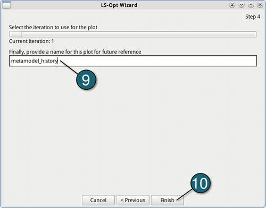Click the 'Finally, provide a name' label
This screenshot has height=209, width=266.
coord(75,52)
